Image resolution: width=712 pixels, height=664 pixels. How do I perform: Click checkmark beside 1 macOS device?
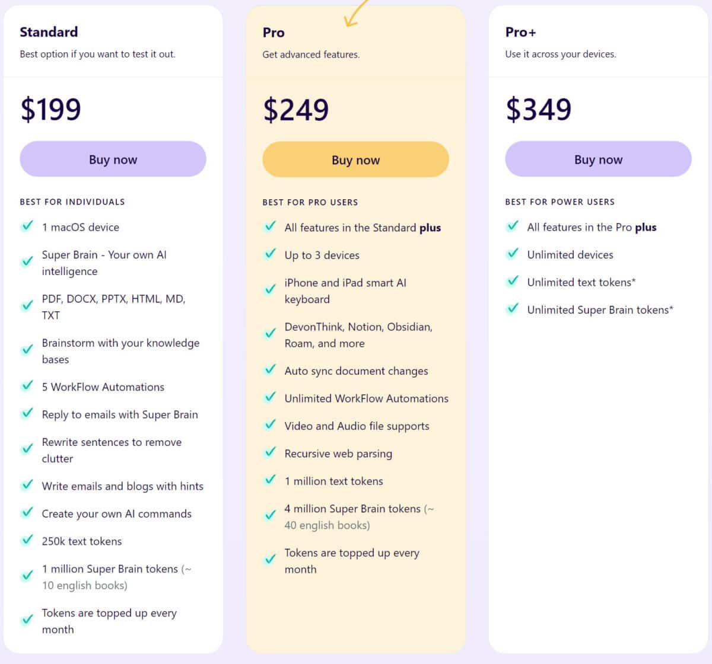coord(27,226)
